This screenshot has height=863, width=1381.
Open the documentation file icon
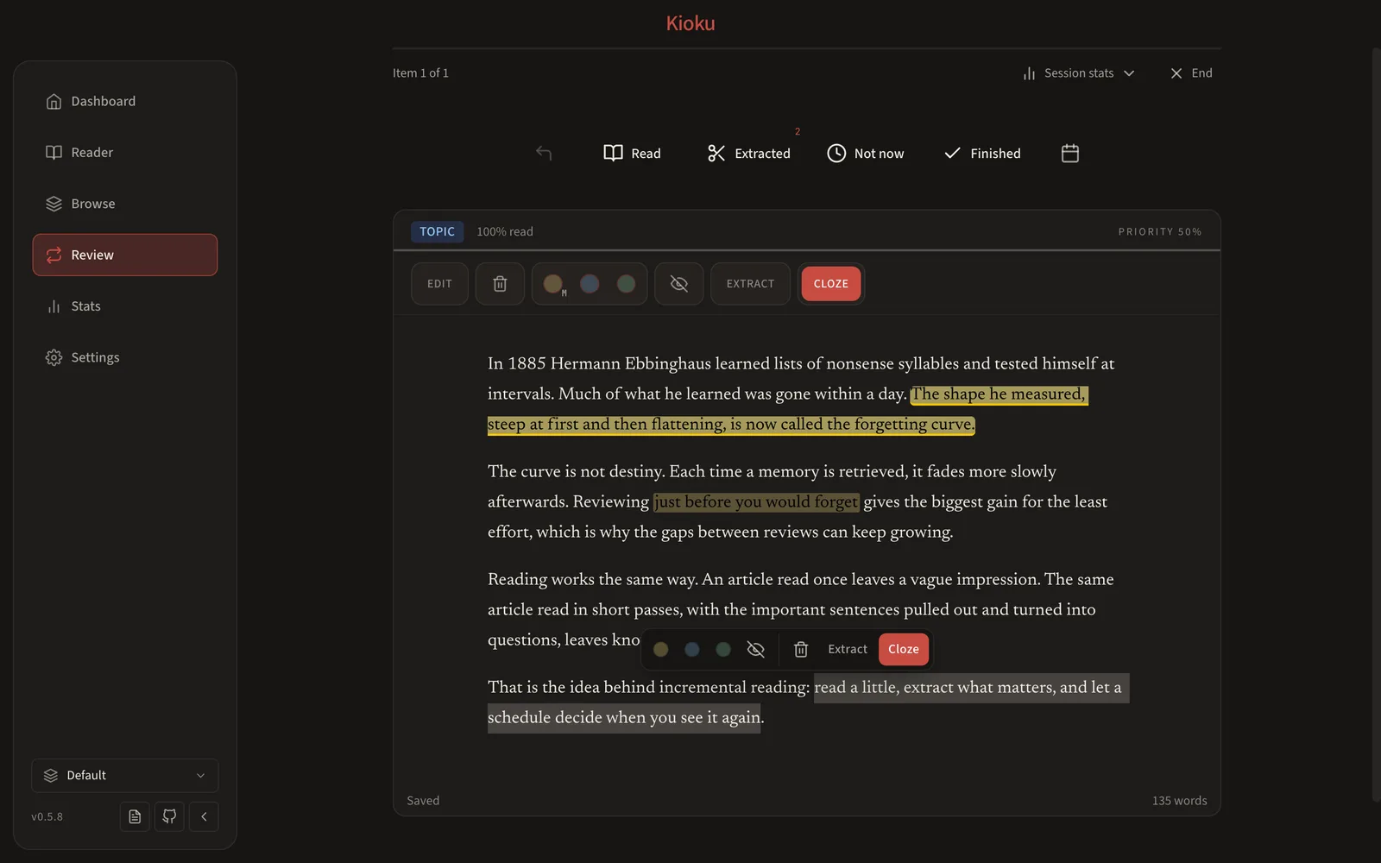click(135, 816)
